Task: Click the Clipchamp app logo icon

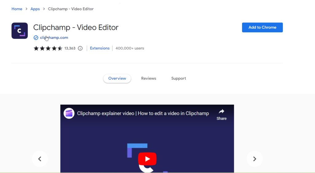Action: (x=19, y=31)
